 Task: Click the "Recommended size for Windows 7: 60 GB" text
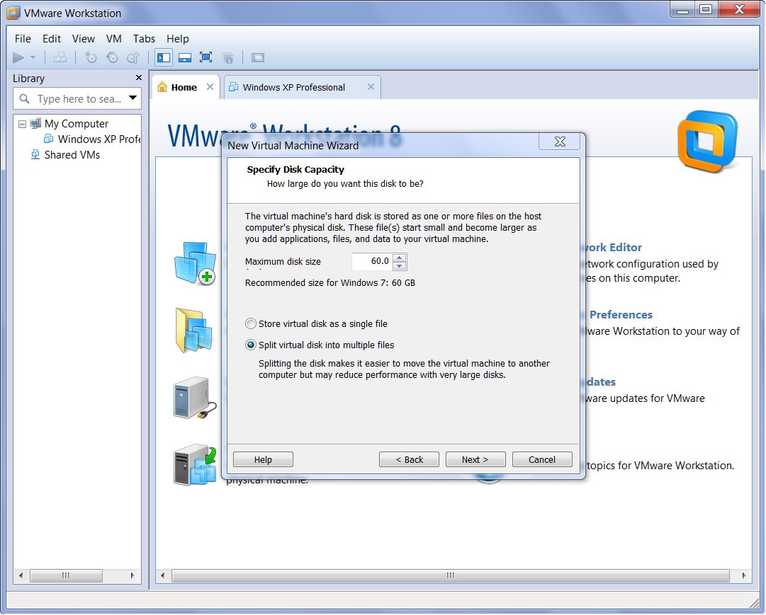[x=330, y=282]
